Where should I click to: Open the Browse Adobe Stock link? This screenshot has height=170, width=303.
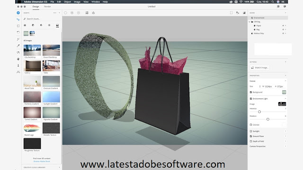(x=42, y=161)
